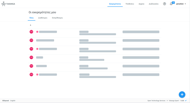The width and height of the screenshot is (190, 103).
Task: Switch language to Ελληνικά in footer
Action: 6,101
